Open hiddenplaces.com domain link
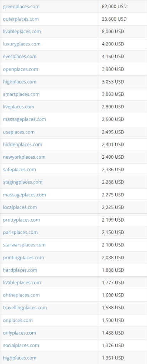Image resolution: width=147 pixels, height=364 pixels. pyautogui.click(x=22, y=145)
